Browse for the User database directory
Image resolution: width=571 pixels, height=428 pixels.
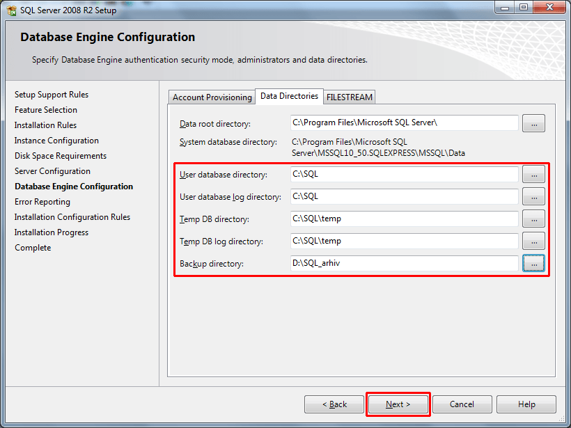(533, 174)
